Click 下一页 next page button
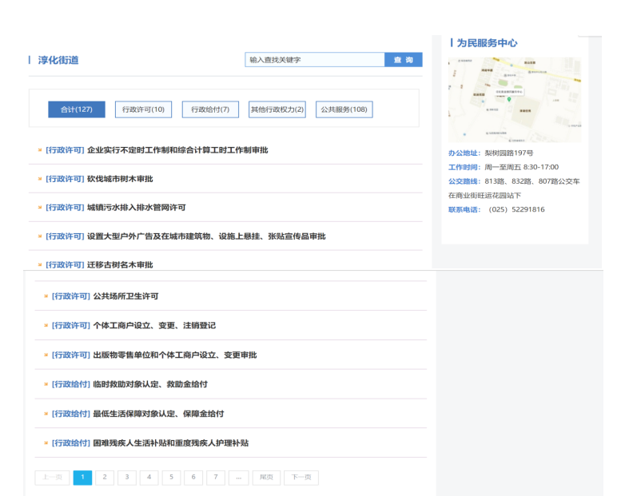Viewport: 633px width, 496px height. pyautogui.click(x=301, y=478)
